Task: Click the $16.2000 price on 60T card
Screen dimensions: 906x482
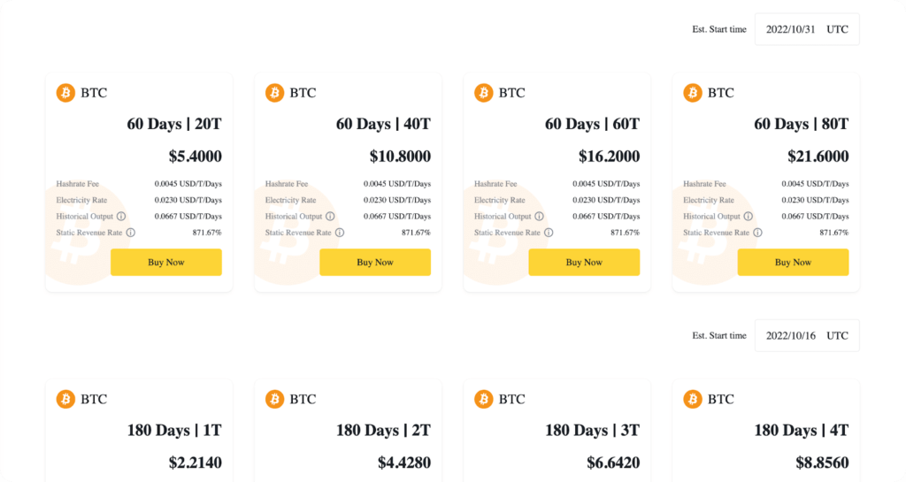Action: pyautogui.click(x=609, y=157)
